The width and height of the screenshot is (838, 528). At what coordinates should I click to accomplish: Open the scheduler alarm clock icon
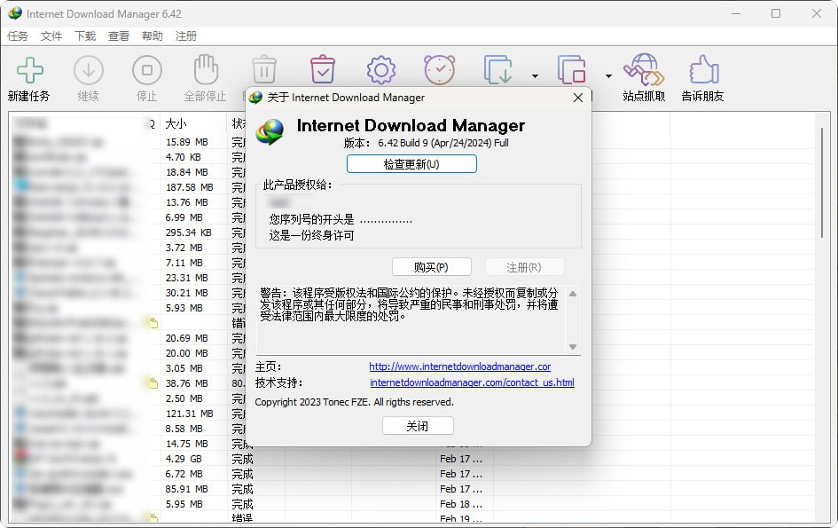click(x=439, y=70)
